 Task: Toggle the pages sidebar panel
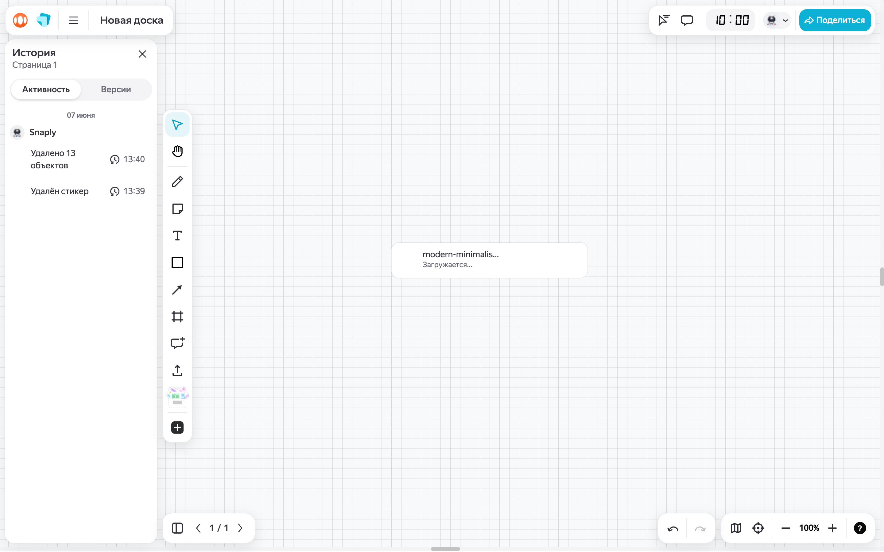pos(177,528)
